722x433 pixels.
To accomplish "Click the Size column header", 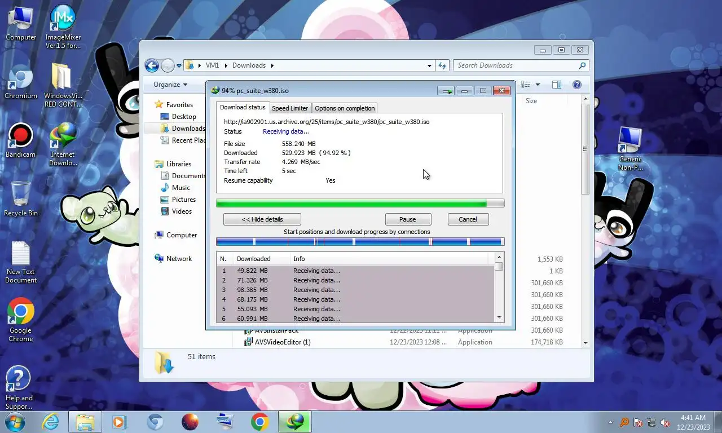I will coord(544,101).
